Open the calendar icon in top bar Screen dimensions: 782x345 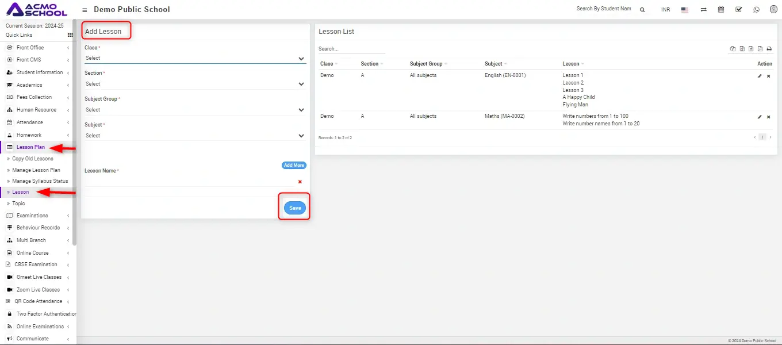721,10
